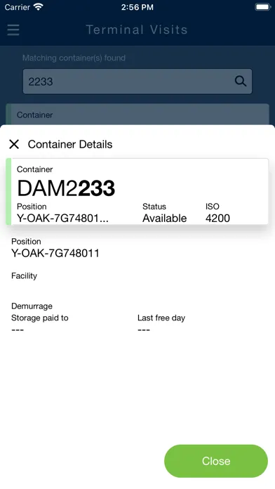Tap the Demurrage section label

pos(32,306)
